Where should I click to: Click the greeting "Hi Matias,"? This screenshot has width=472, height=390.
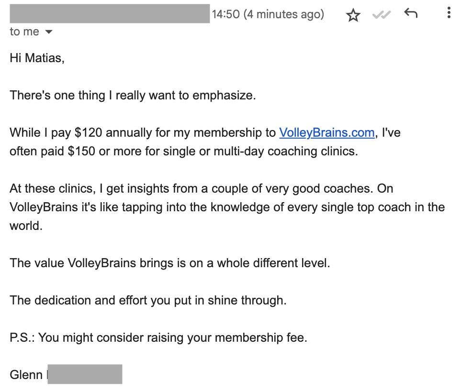37,58
